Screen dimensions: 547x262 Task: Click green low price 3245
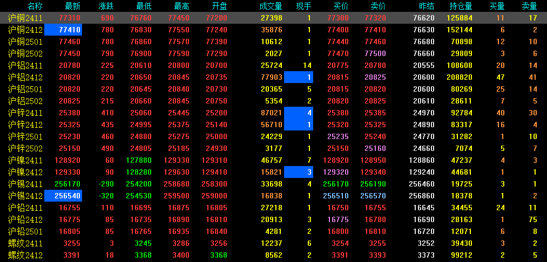click(x=143, y=244)
